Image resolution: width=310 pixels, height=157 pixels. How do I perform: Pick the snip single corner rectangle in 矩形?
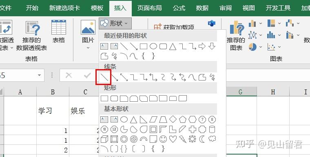124,98
